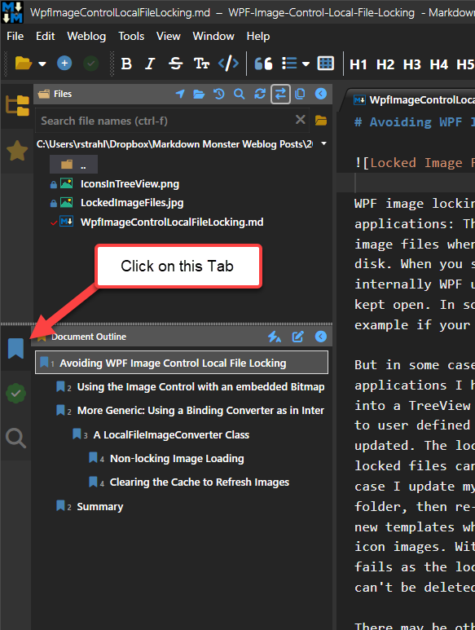Open the Window menu

tap(213, 36)
